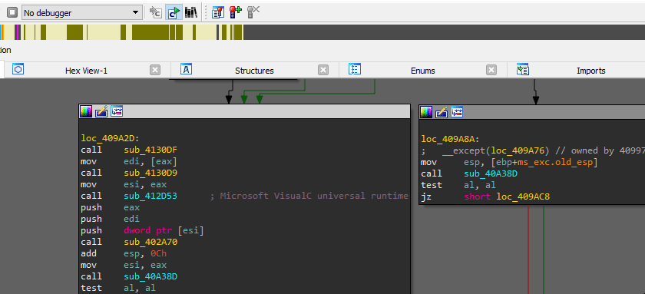Click loc_409A76 in the __except comment
The width and height of the screenshot is (645, 294).
point(518,151)
